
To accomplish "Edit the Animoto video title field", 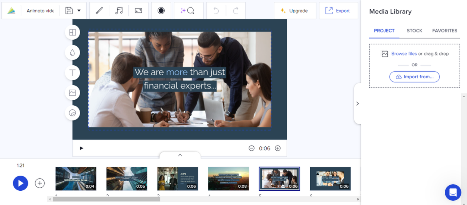I will (x=40, y=11).
